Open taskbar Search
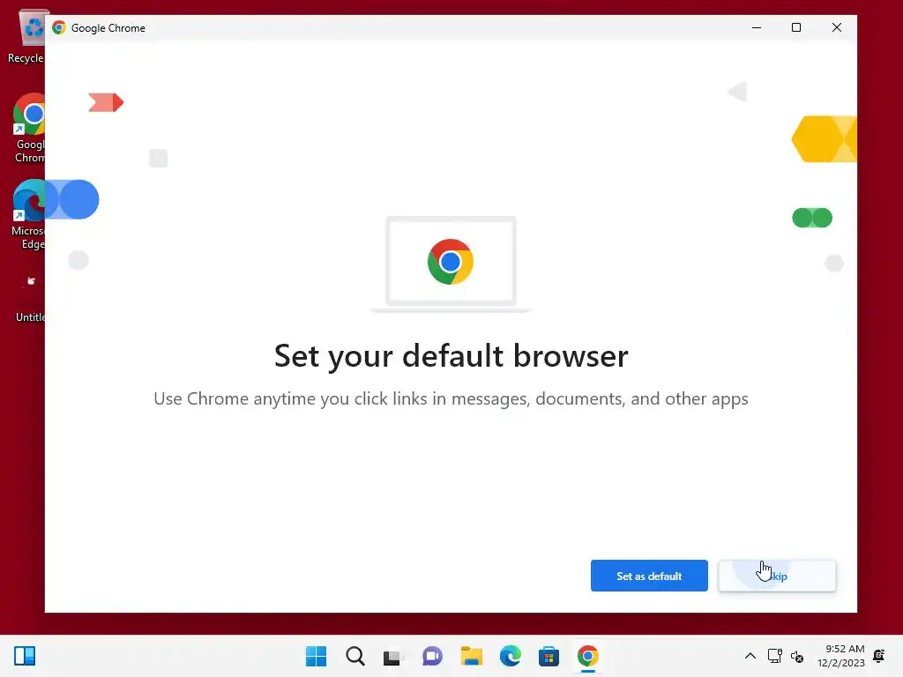Image resolution: width=903 pixels, height=677 pixels. (x=354, y=656)
